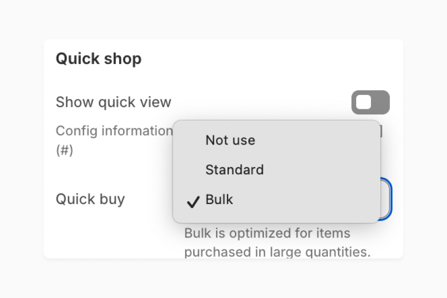This screenshot has height=298, width=447.
Task: Click the "(#)" text under Config information
Action: [65, 150]
